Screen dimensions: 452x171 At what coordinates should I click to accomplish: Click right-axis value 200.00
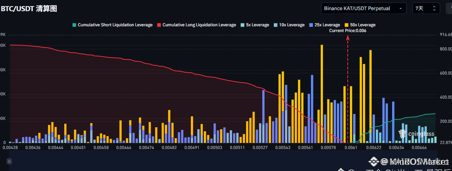[446, 122]
